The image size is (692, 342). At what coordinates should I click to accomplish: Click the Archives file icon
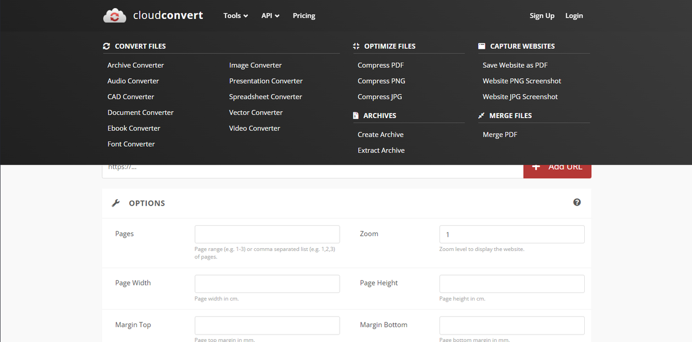point(356,116)
